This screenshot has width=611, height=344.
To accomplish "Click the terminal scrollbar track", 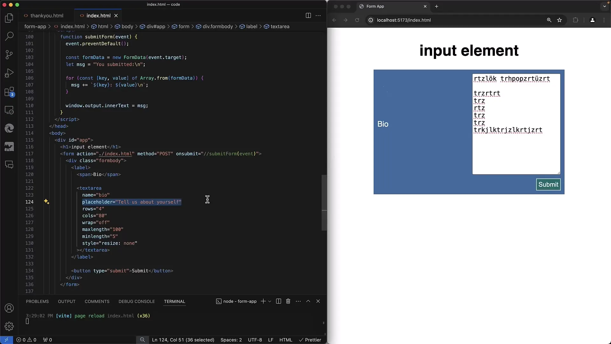I will [x=323, y=319].
